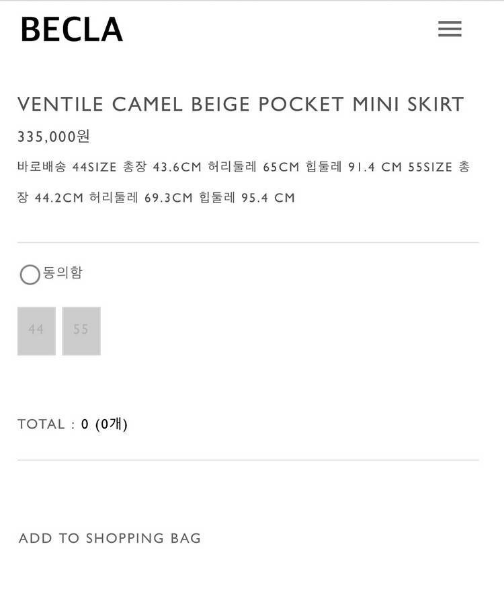Image resolution: width=504 pixels, height=598 pixels.
Task: Click the total amount value 0
Action: [85, 424]
